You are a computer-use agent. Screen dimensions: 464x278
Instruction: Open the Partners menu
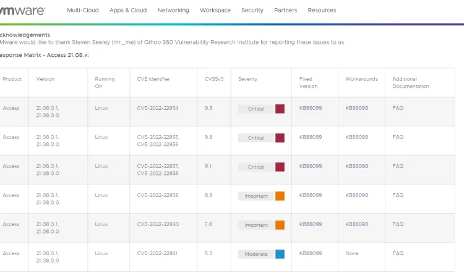tap(286, 11)
